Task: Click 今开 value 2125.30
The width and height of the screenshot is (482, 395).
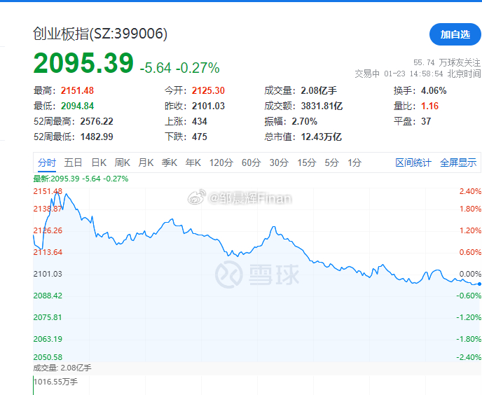Action: 208,90
